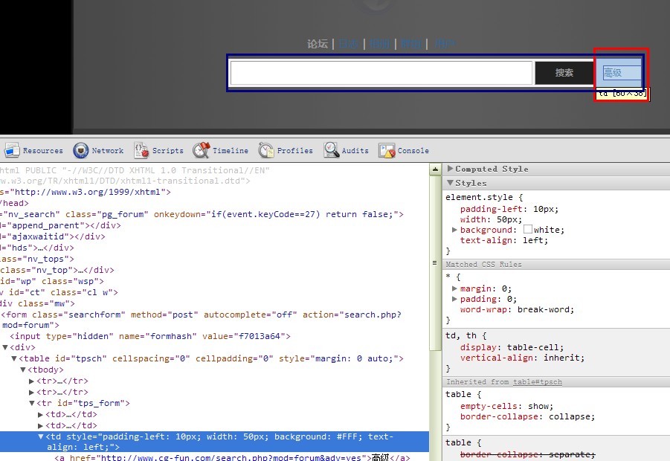Select the class="nv_top" div node
This screenshot has width=670, height=461.
tap(57, 270)
